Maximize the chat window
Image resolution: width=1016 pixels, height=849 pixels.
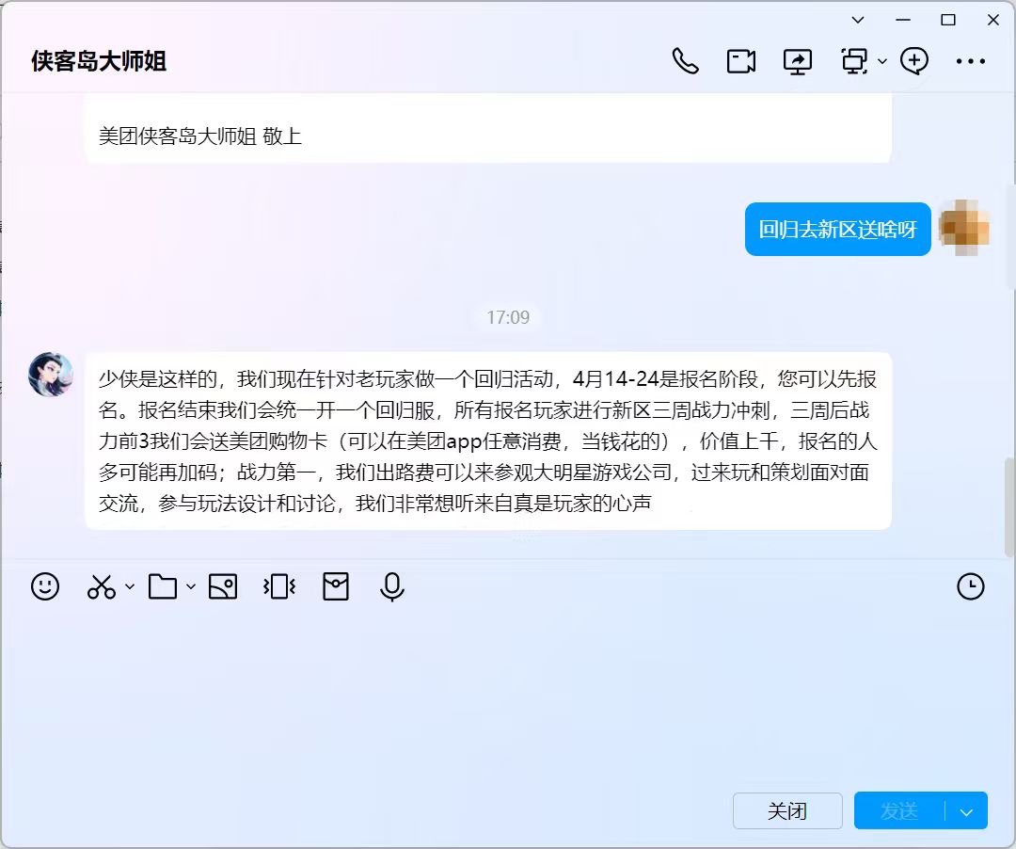pyautogui.click(x=948, y=20)
